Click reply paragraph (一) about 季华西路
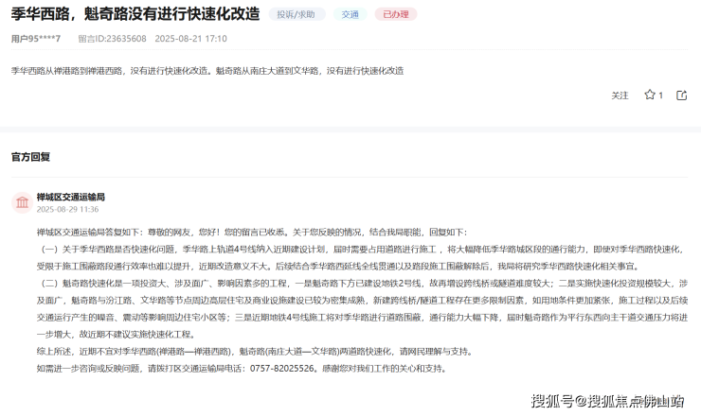Image resolution: width=701 pixels, height=416 pixels. (350, 255)
